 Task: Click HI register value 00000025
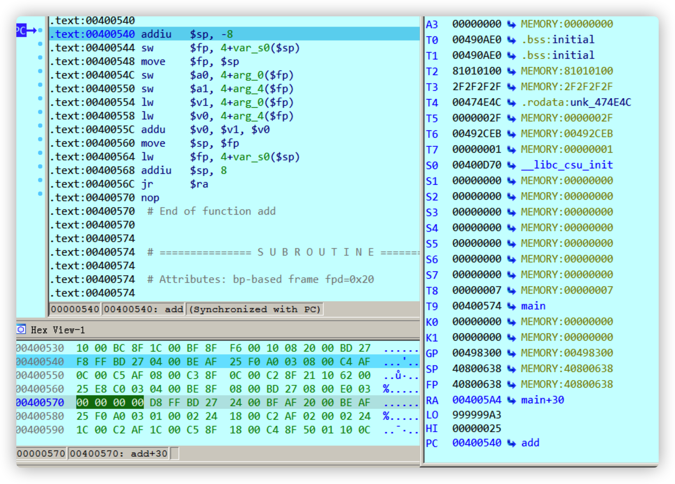pyautogui.click(x=477, y=429)
